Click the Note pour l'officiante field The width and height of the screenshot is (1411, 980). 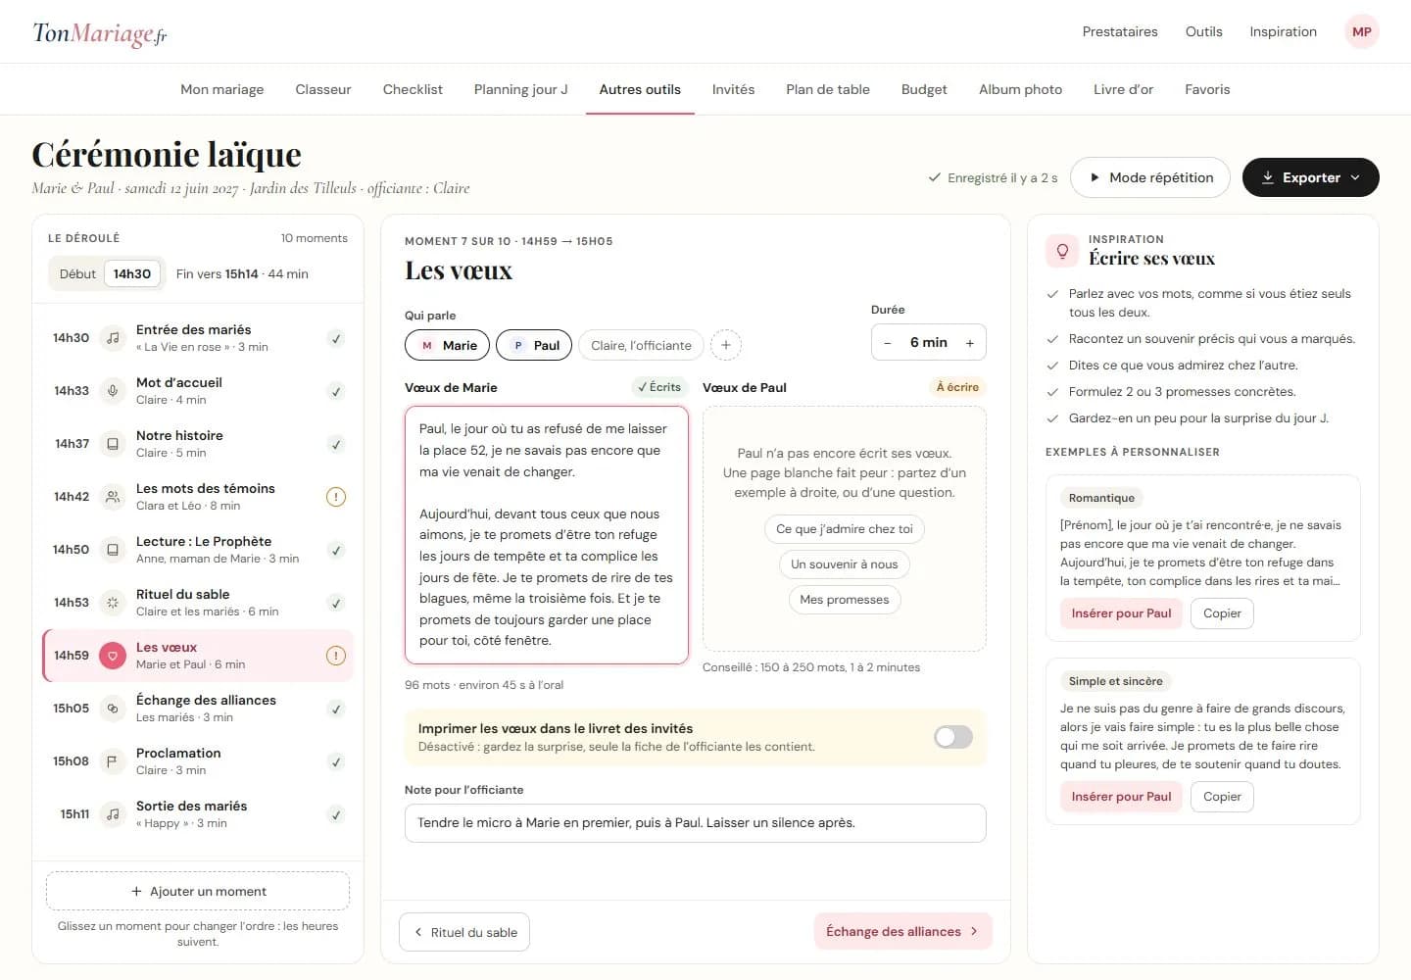click(696, 823)
